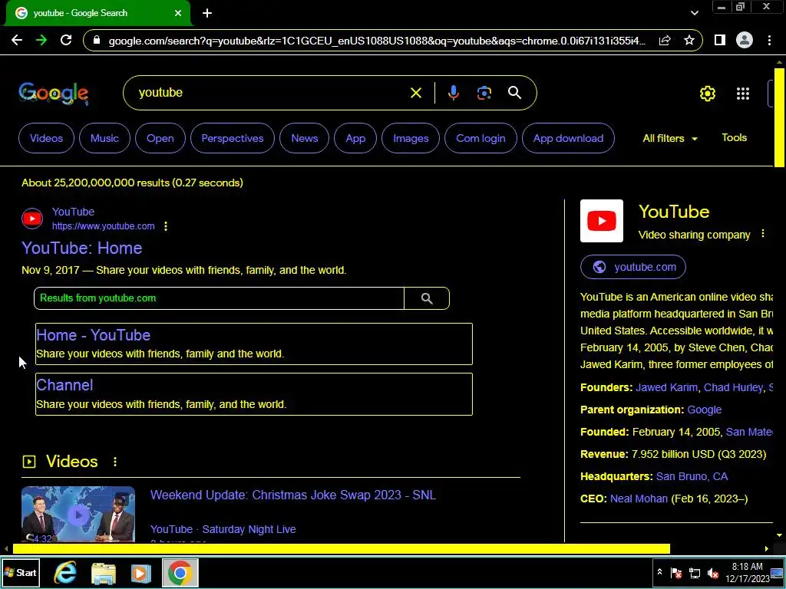Open the search Tools option
This screenshot has height=589, width=786.
734,138
